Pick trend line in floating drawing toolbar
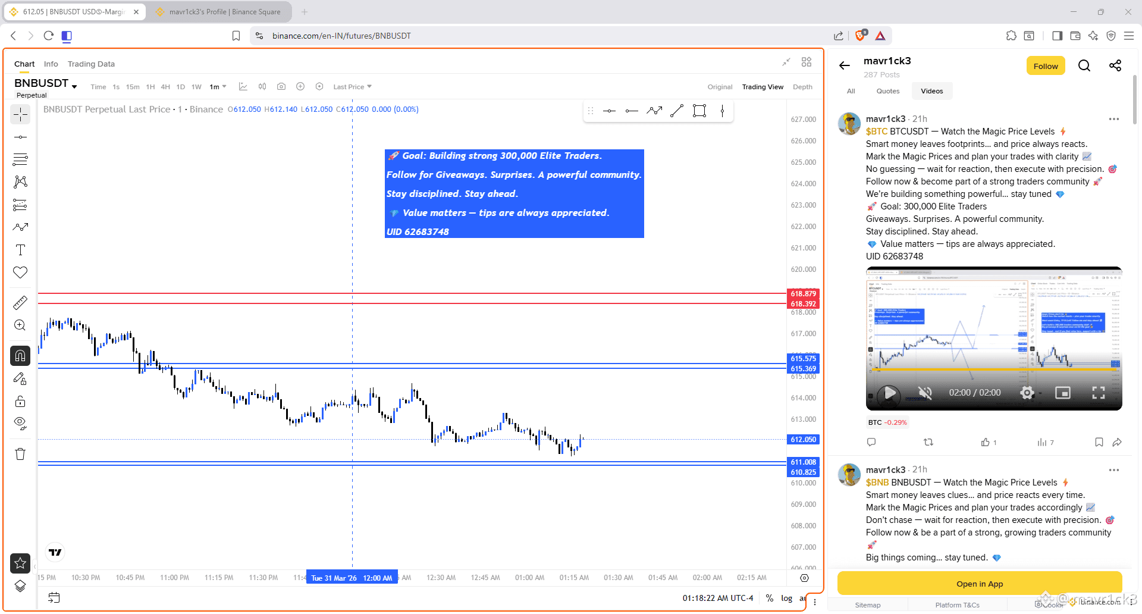 tap(677, 111)
